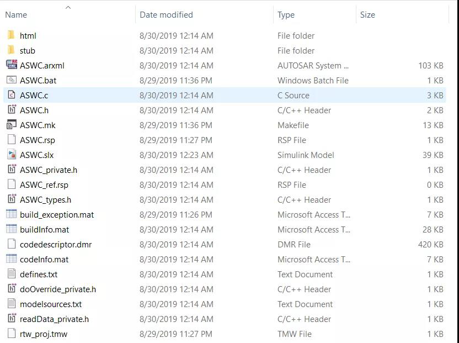The image size is (459, 343).
Task: Select the buildInfo.mat file icon
Action: 12,229
